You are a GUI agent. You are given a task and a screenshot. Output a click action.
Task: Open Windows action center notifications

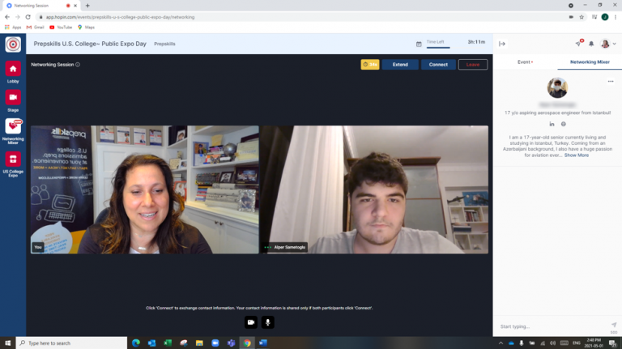pos(612,343)
